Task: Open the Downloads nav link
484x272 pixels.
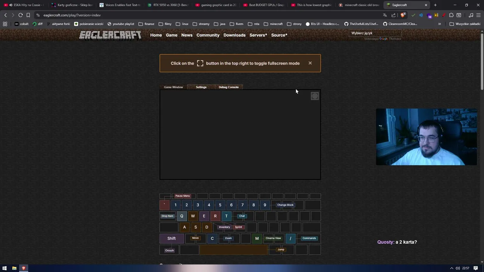Action: point(234,35)
